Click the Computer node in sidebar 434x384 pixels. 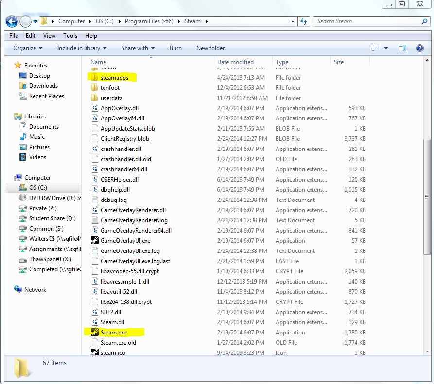click(37, 178)
